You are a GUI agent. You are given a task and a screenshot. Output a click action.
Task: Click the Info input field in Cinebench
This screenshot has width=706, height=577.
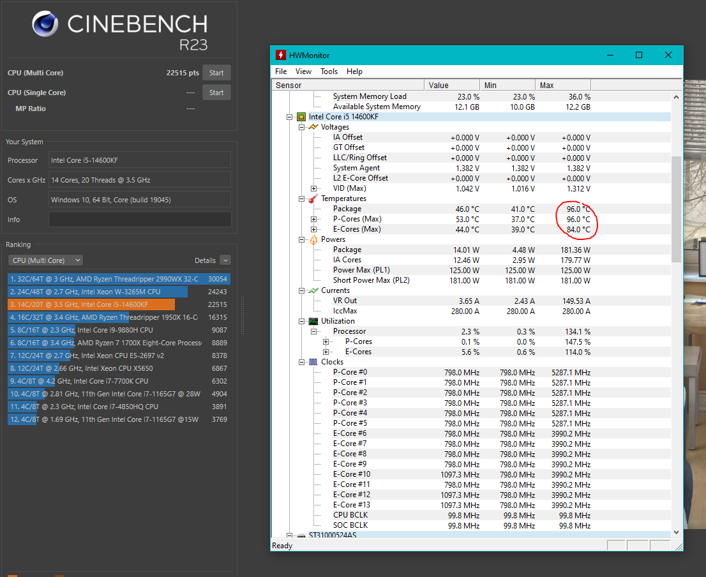[140, 220]
